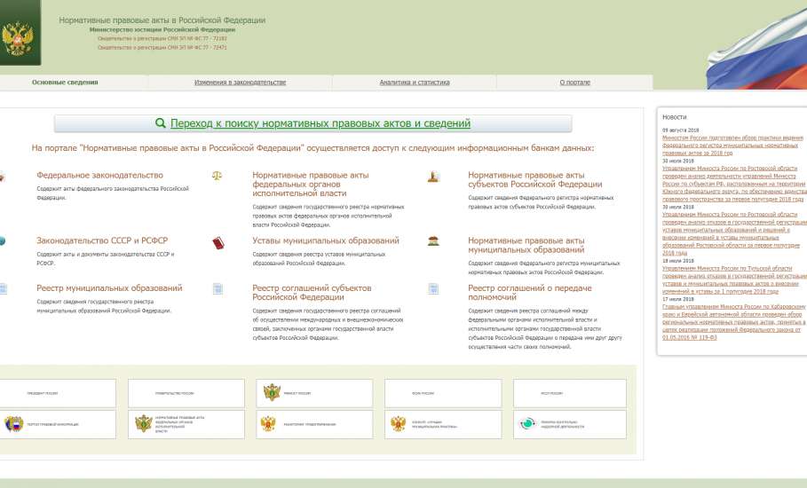
Task: Click the flag emblem in Портал правовой информации banner
Action: tap(14, 424)
